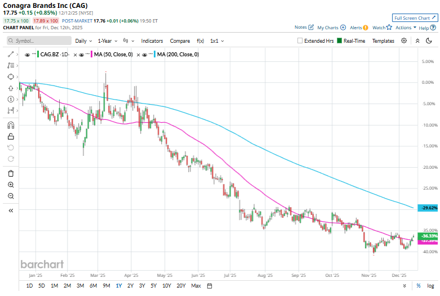Click the redo arrow icon
440x296 pixels.
(11, 159)
